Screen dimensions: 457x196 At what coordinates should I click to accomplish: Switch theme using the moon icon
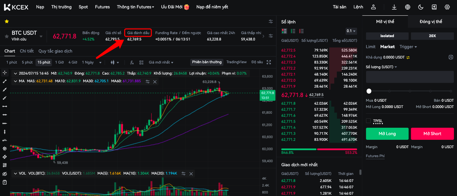(421, 7)
